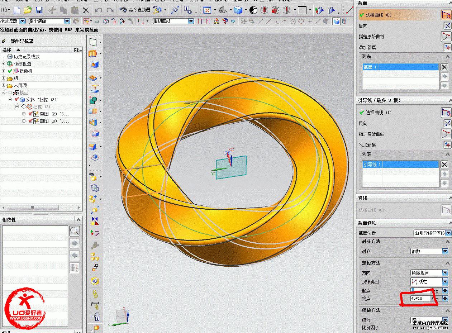Expand the 模型视图 tree node
Screen dimensions: 452x333
click(x=4, y=64)
